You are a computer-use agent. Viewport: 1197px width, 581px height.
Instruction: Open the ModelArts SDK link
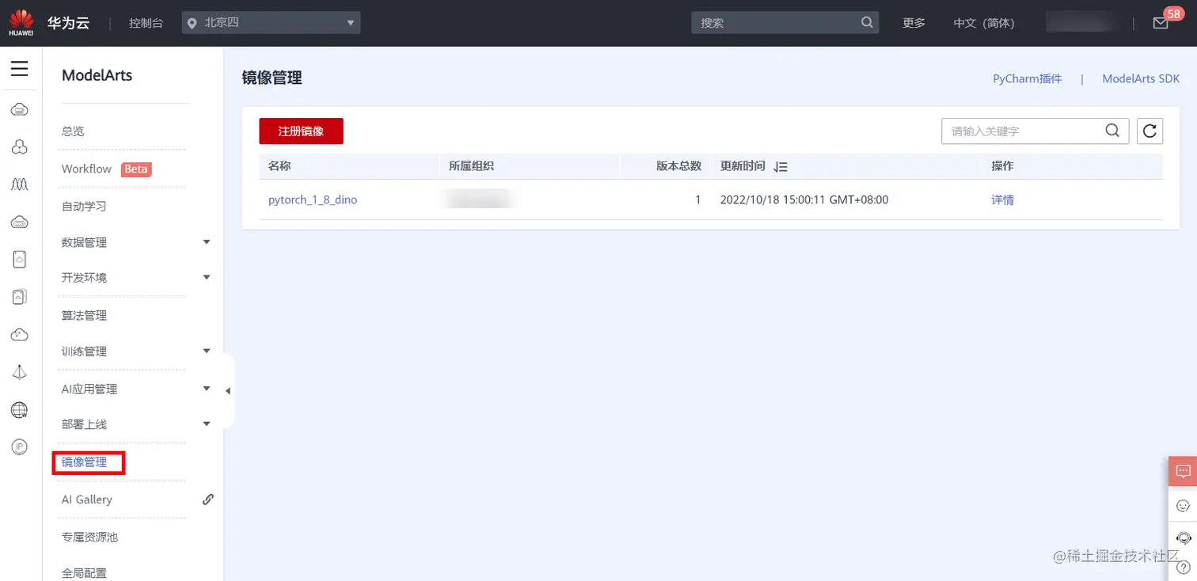[x=1141, y=78]
